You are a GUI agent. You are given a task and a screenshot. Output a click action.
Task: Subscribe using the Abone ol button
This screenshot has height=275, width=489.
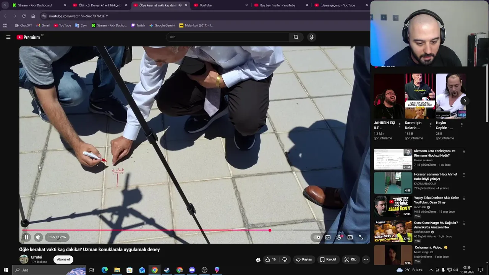[63, 259]
